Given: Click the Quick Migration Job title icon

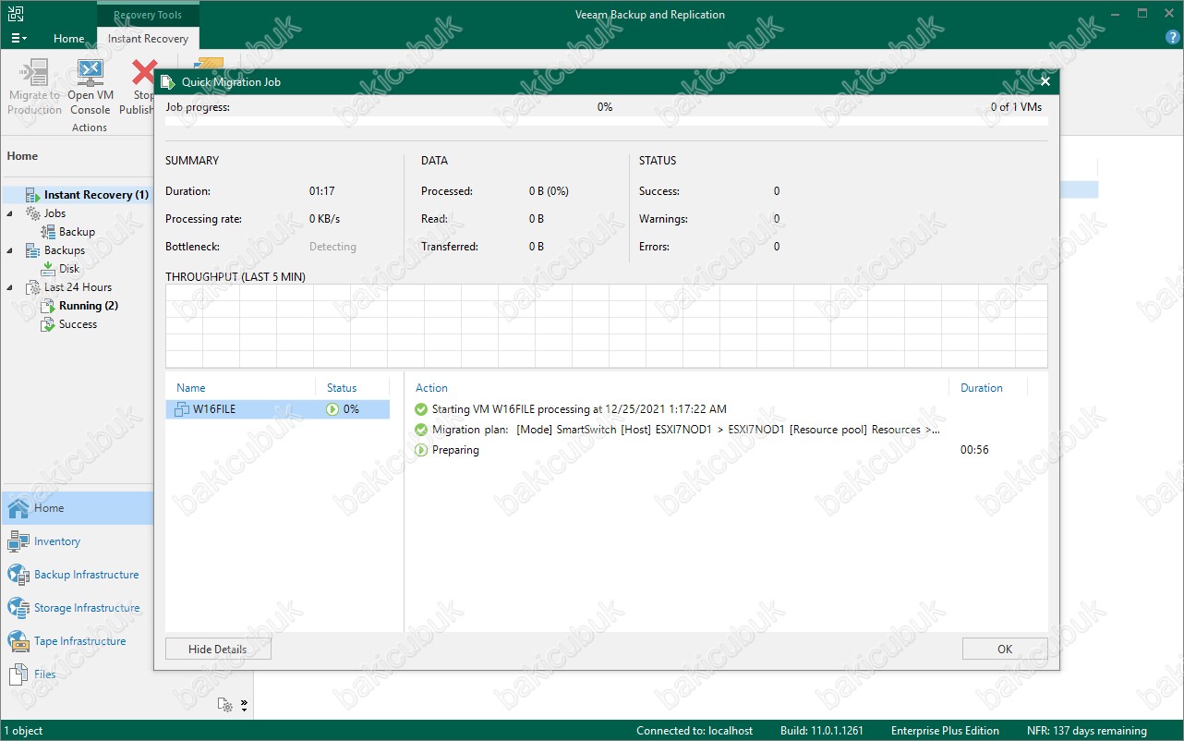Looking at the screenshot, I should [168, 81].
